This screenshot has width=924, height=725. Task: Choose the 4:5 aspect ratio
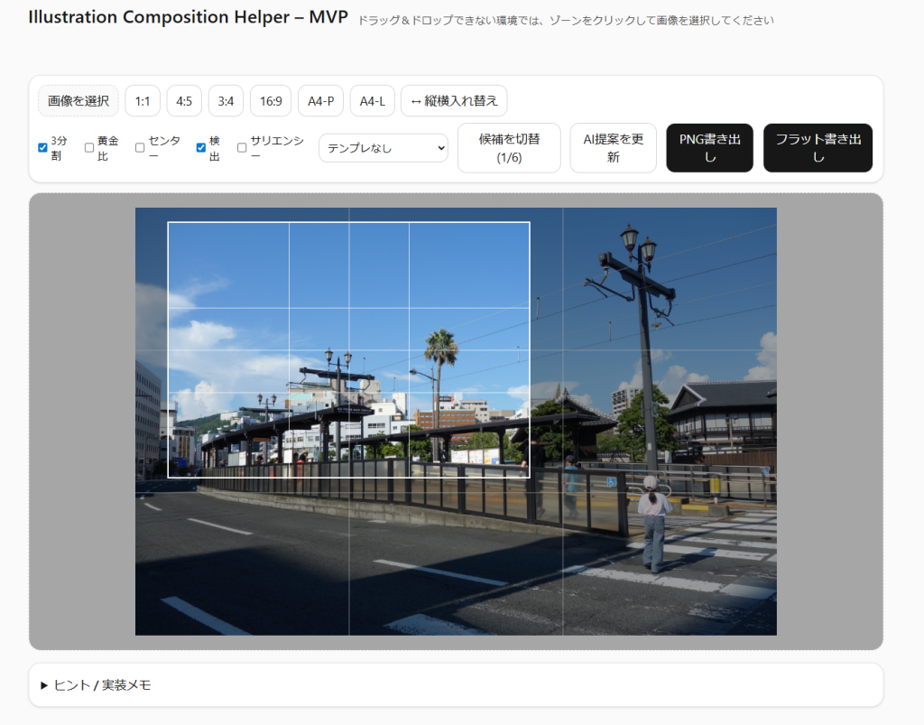click(184, 101)
